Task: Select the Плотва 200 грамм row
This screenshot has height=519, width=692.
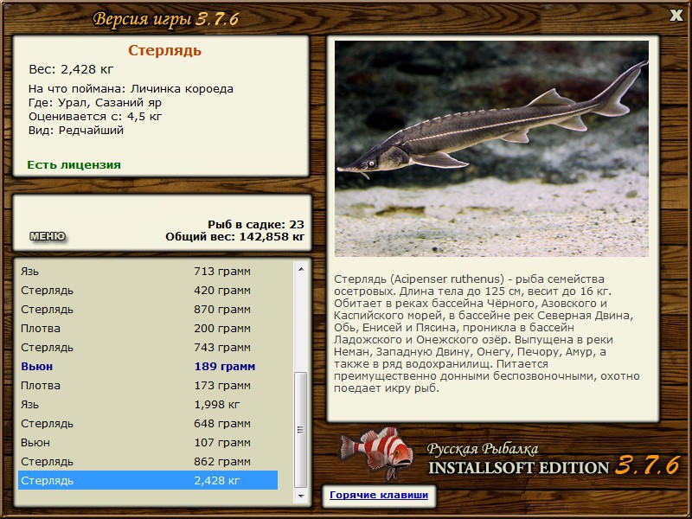Action: pyautogui.click(x=148, y=329)
